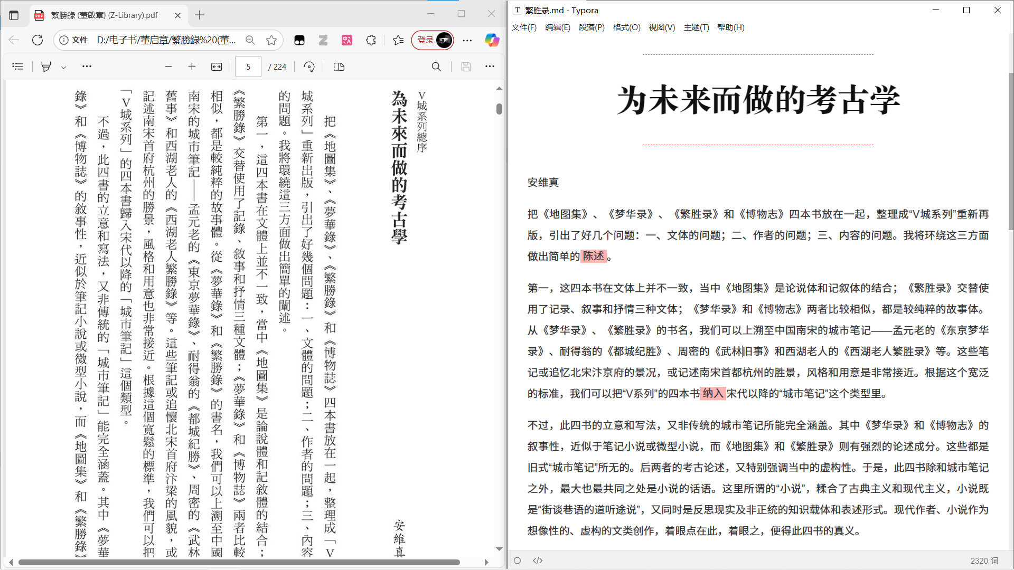Rotate the PDF page
1014x570 pixels.
tap(309, 66)
